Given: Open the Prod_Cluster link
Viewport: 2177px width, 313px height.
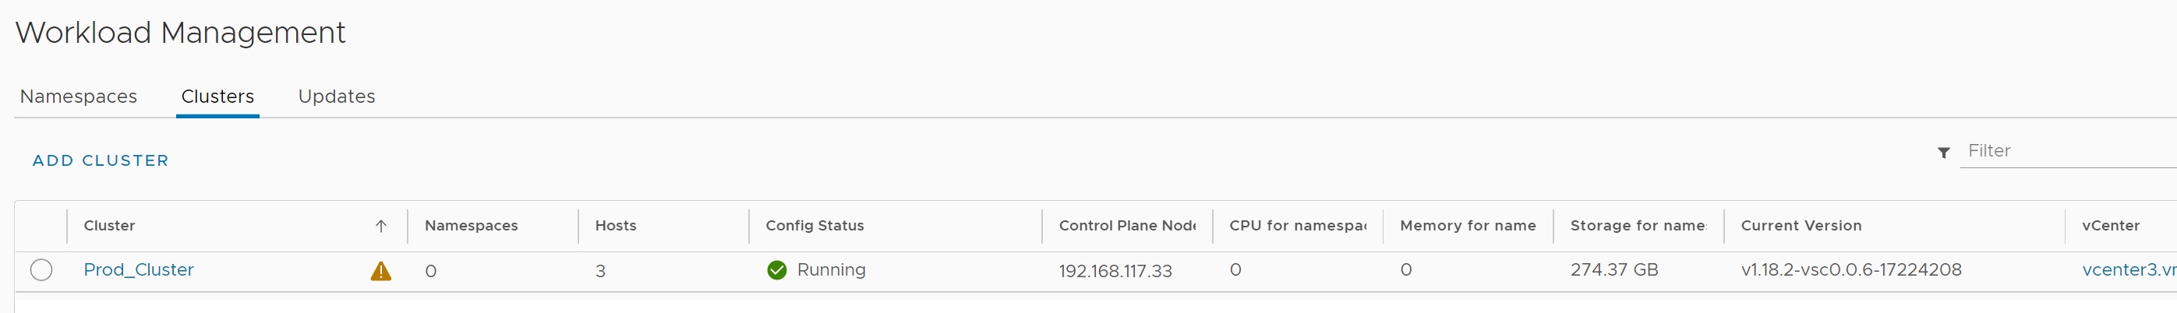Looking at the screenshot, I should point(139,270).
